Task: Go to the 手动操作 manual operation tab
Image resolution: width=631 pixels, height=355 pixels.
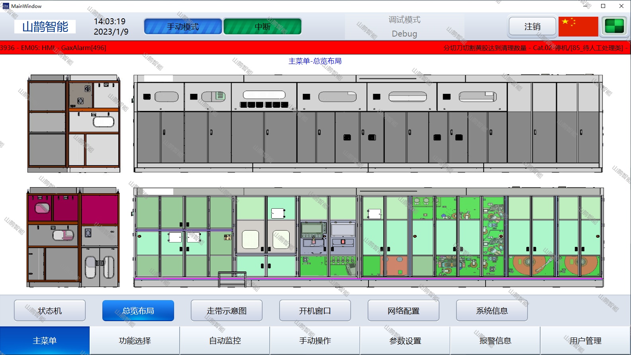Action: tap(315, 341)
